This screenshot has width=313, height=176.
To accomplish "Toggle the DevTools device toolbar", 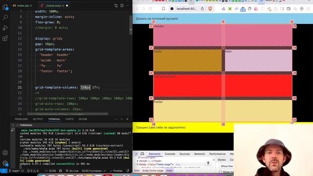I will [142, 154].
